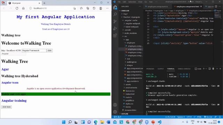
Task: Switch to the OUTPUT panel tab
Action: (160, 69)
